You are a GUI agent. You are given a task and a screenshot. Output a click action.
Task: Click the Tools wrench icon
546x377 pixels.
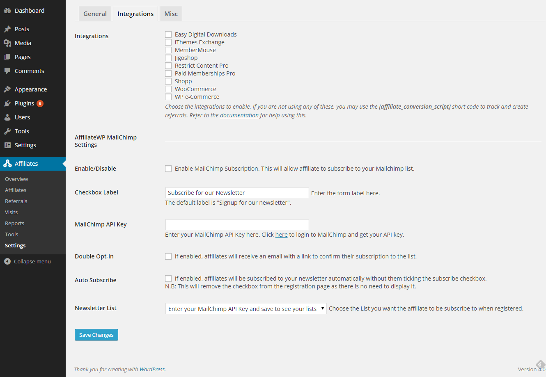tap(7, 131)
